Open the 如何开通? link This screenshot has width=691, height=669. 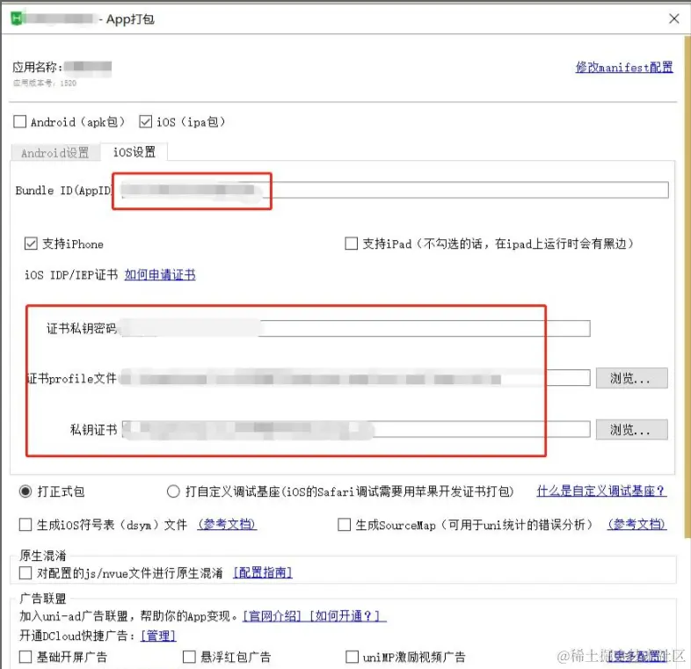click(345, 615)
